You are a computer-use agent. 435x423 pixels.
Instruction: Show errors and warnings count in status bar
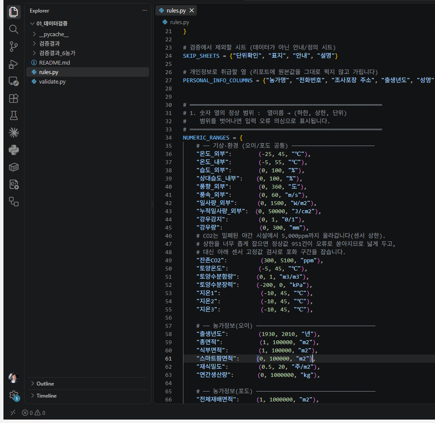pos(34,413)
